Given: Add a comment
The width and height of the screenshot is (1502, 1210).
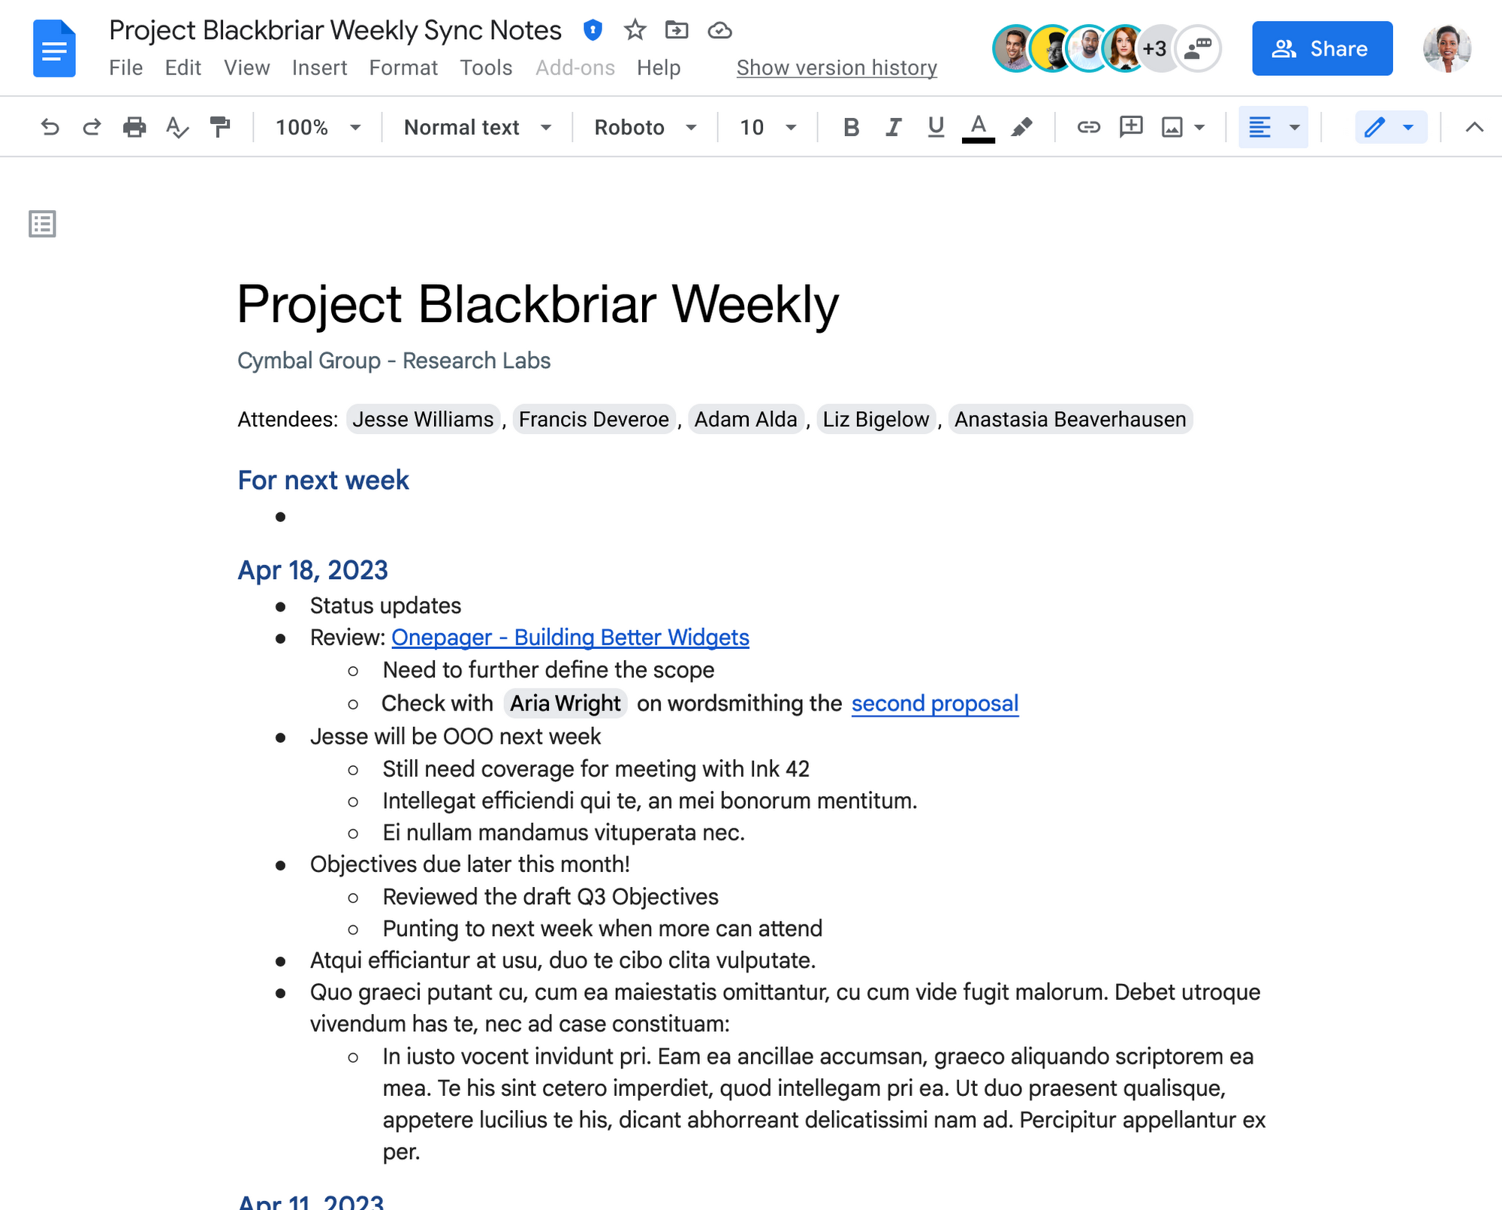Looking at the screenshot, I should [x=1131, y=127].
